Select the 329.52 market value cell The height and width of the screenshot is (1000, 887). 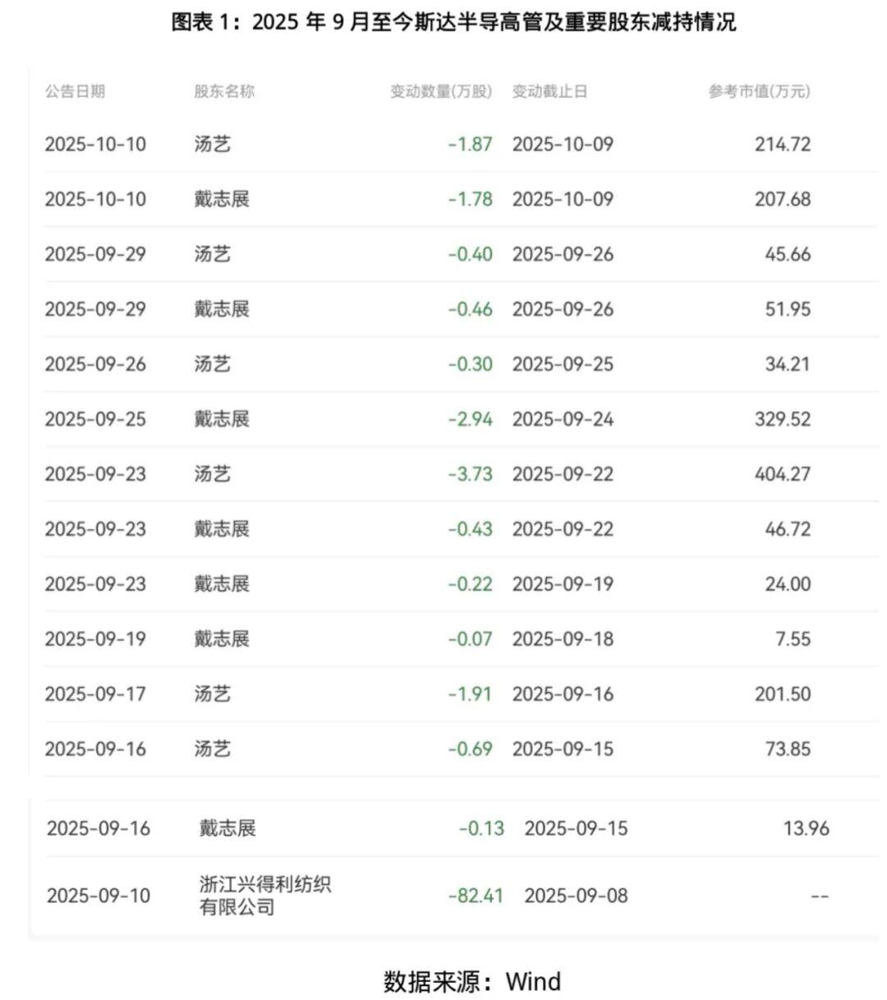point(782,419)
